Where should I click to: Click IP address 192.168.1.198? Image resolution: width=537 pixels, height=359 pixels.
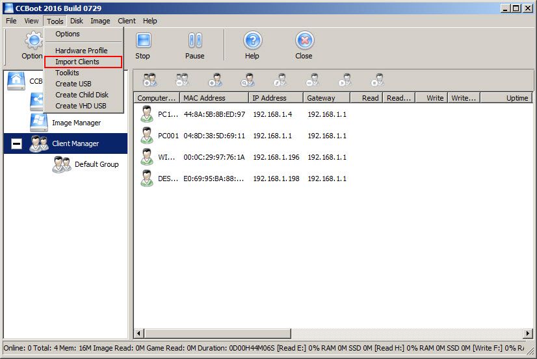276,179
